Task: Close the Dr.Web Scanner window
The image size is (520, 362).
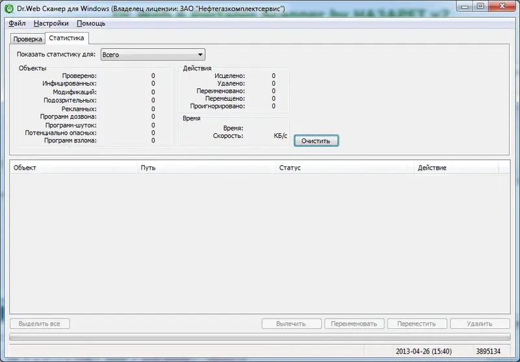Action: pos(502,6)
